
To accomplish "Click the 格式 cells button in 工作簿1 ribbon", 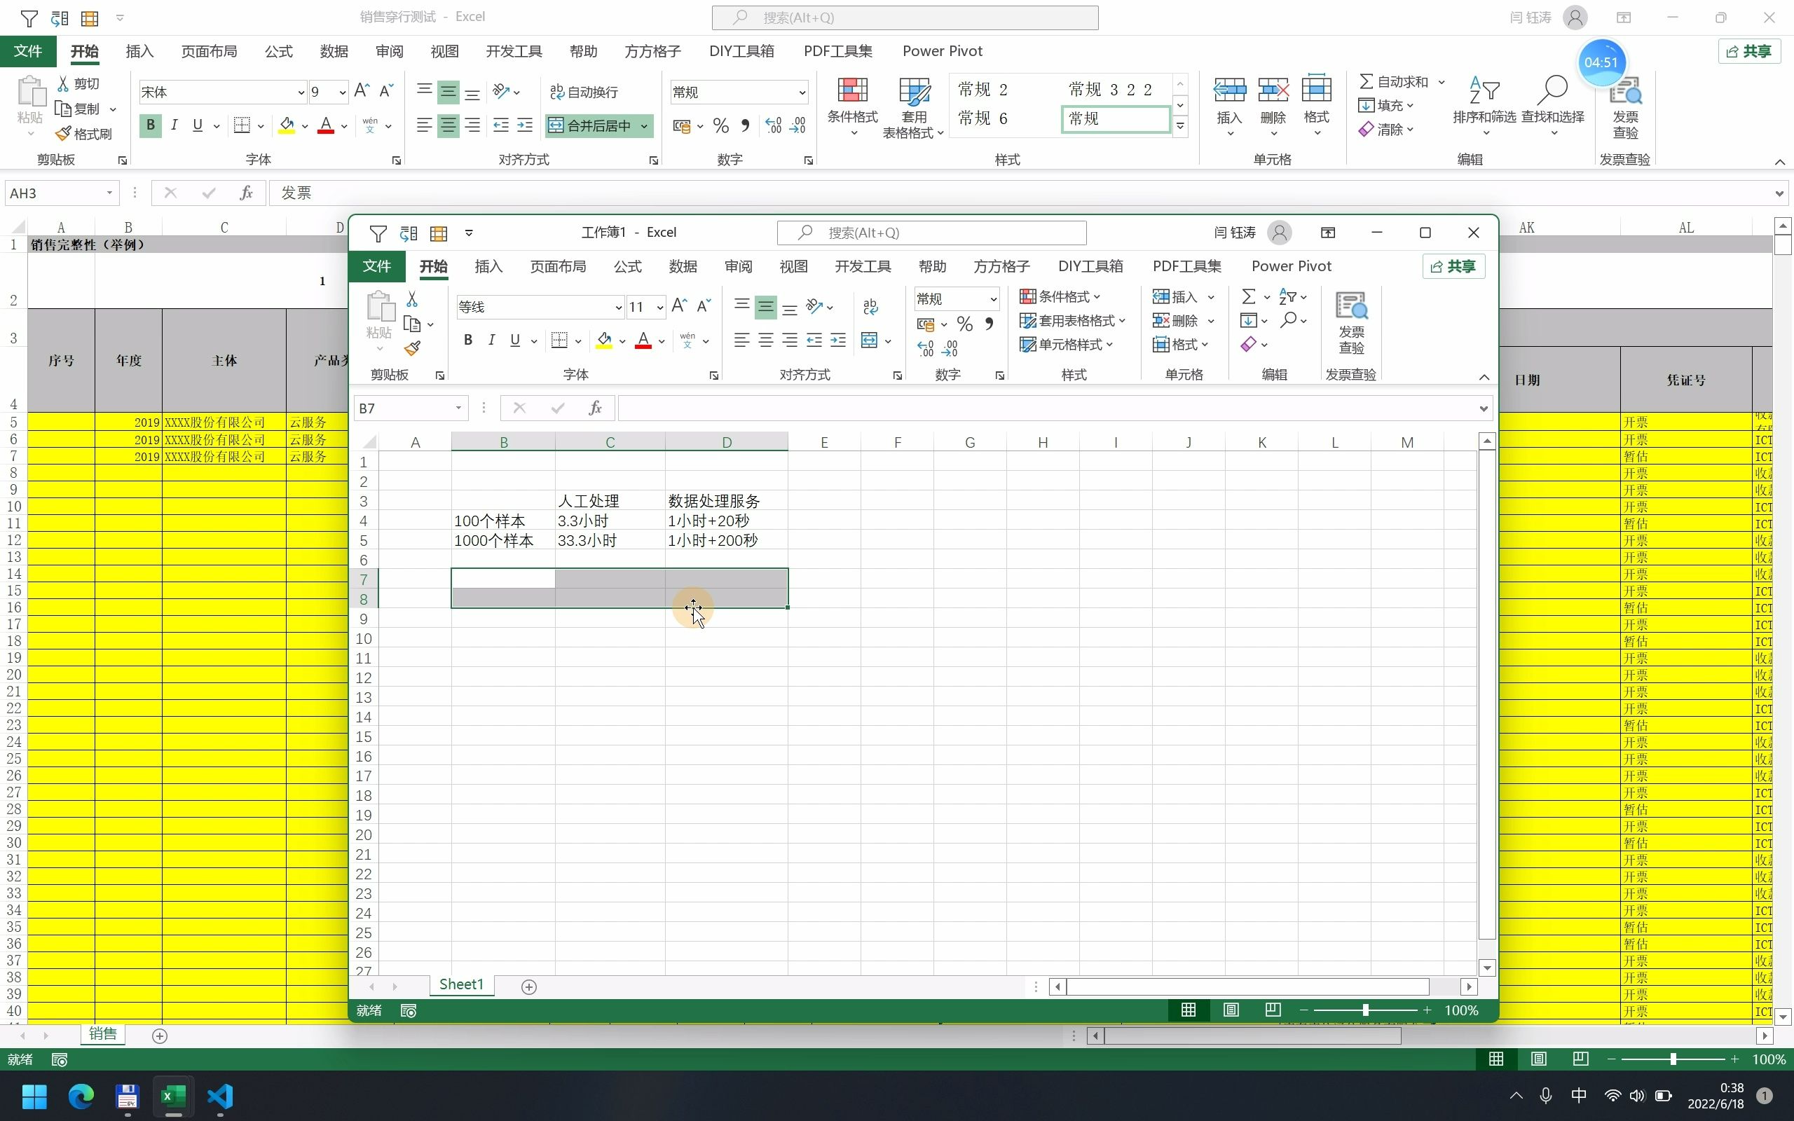I will [x=1182, y=344].
